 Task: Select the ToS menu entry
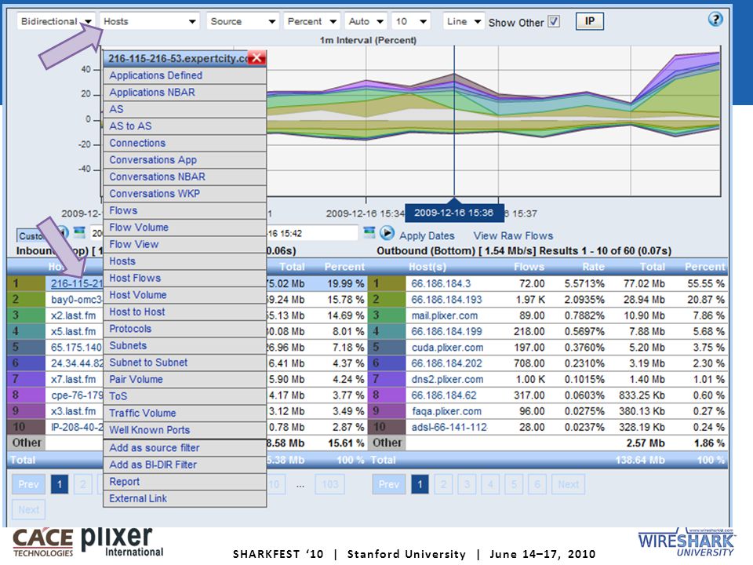tap(185, 395)
